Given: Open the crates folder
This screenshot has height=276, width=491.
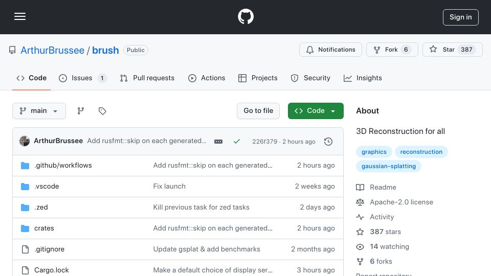Looking at the screenshot, I should 44,228.
